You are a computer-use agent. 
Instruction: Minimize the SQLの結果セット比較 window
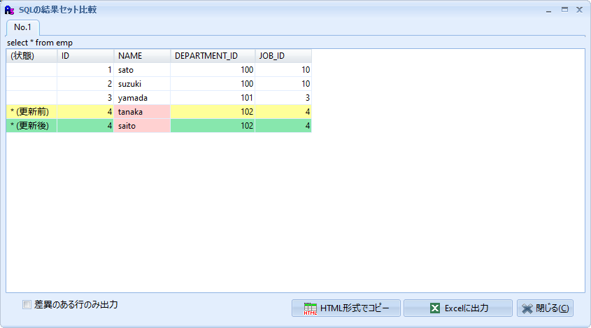pos(549,10)
